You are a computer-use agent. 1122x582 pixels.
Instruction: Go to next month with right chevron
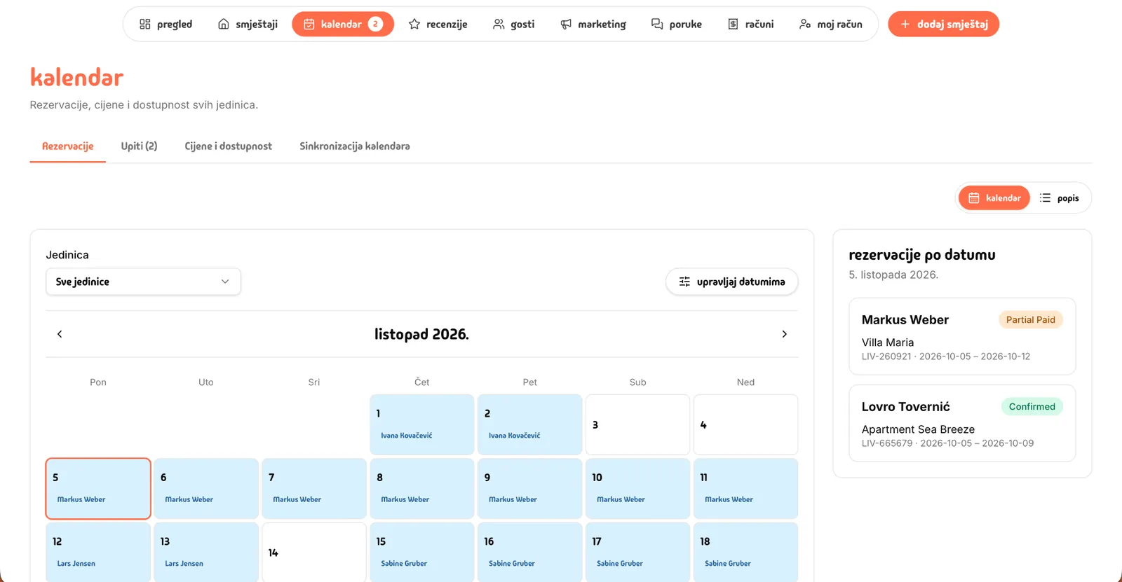tap(784, 334)
